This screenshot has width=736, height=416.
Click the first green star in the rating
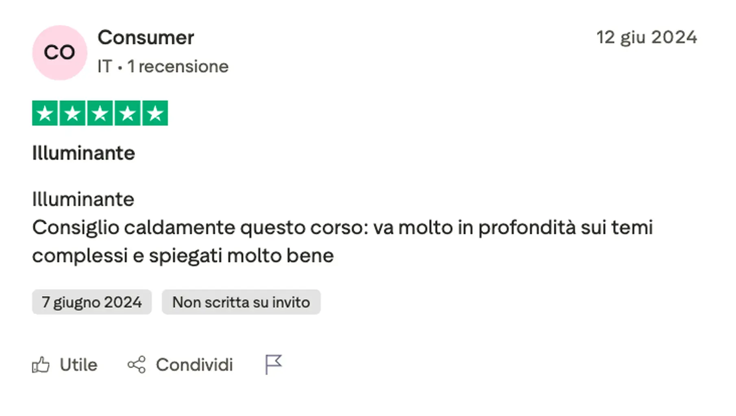pyautogui.click(x=45, y=113)
